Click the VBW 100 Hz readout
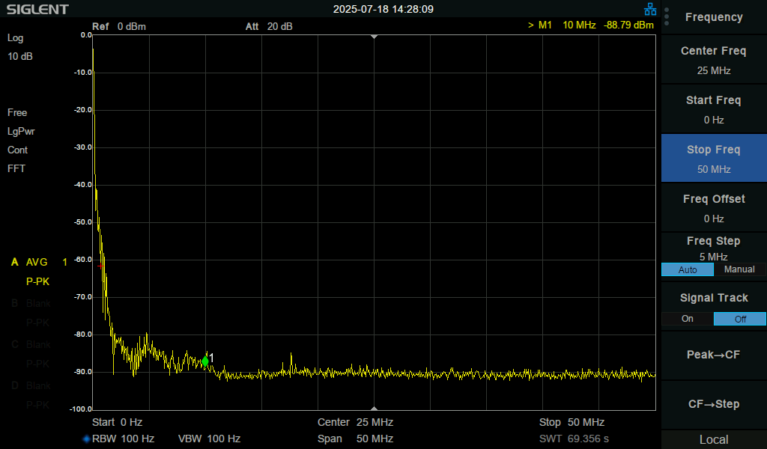767x449 pixels. click(x=209, y=439)
